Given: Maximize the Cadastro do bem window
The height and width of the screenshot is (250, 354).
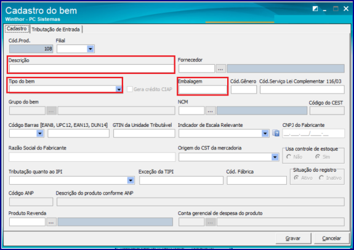Looking at the screenshot, I should (336, 9).
